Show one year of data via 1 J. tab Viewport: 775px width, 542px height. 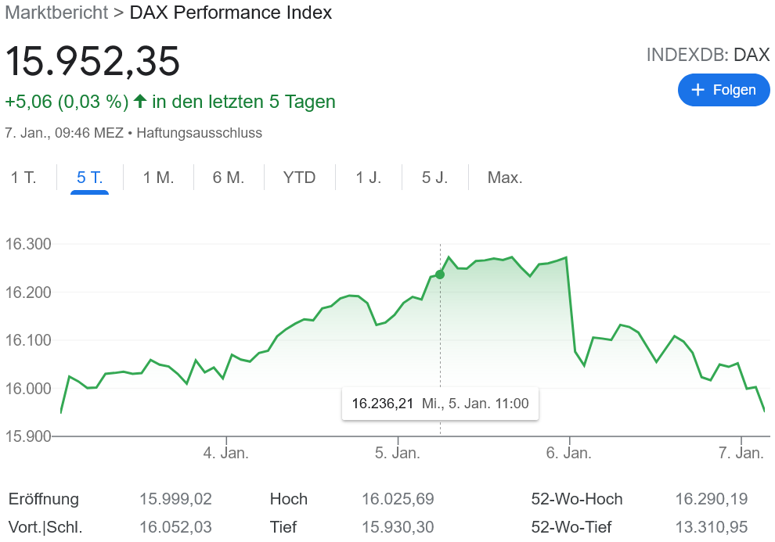pyautogui.click(x=367, y=178)
